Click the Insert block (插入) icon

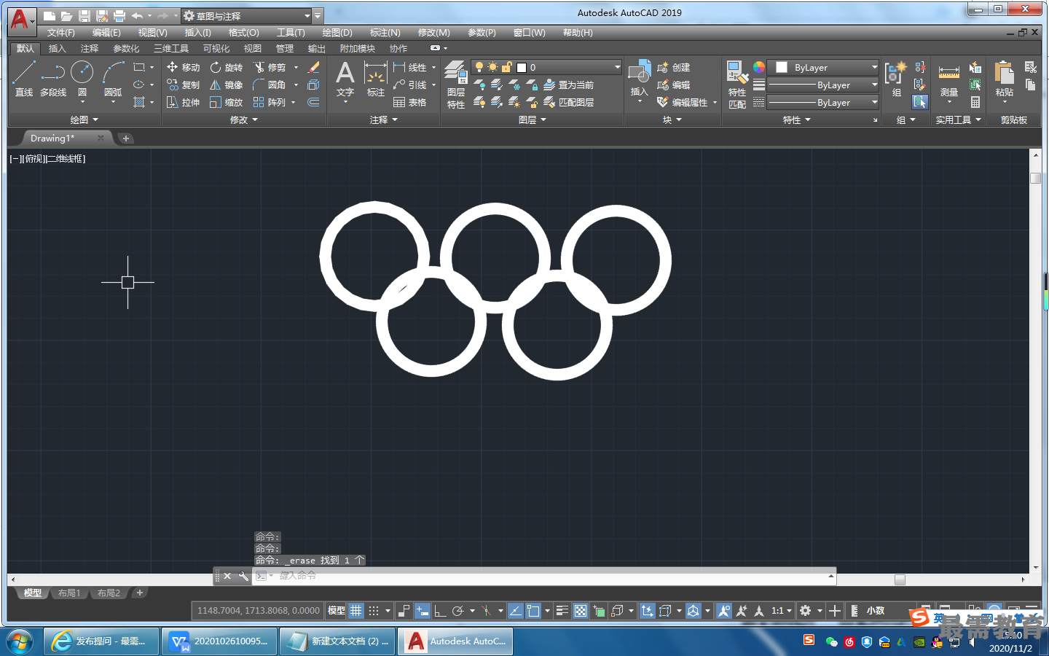coord(639,79)
